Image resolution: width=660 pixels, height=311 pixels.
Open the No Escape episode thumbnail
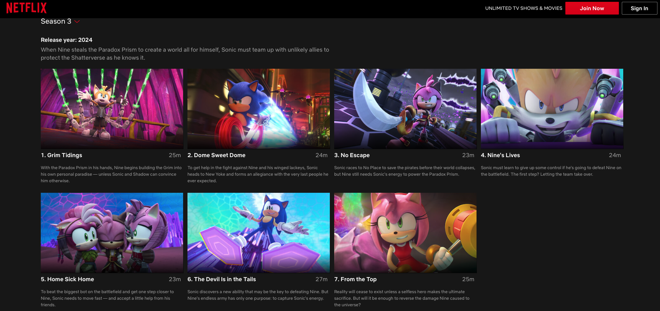[x=405, y=109]
